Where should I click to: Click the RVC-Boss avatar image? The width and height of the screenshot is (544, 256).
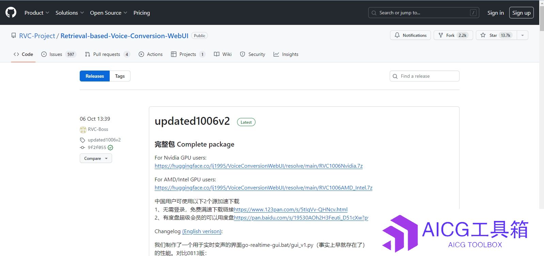pos(83,130)
